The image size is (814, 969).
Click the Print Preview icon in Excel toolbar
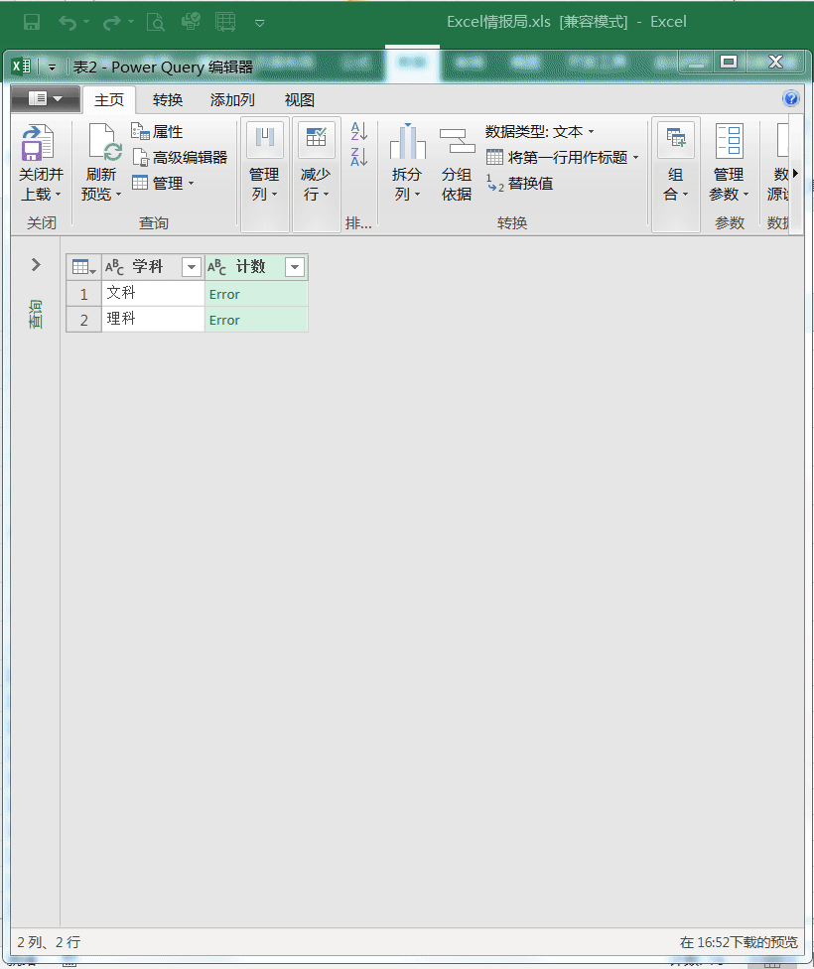(x=155, y=22)
